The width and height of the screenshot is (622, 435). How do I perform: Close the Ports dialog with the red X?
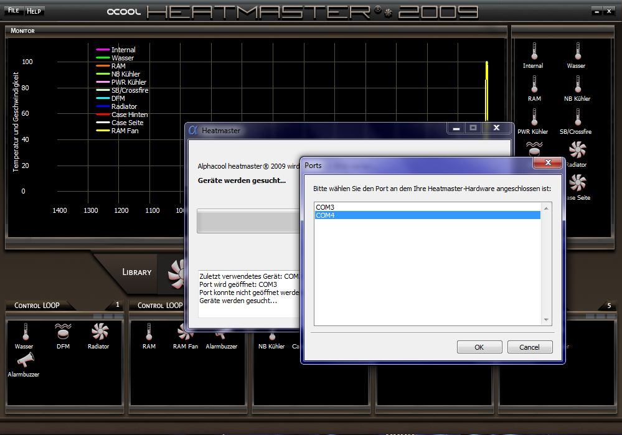tap(548, 162)
